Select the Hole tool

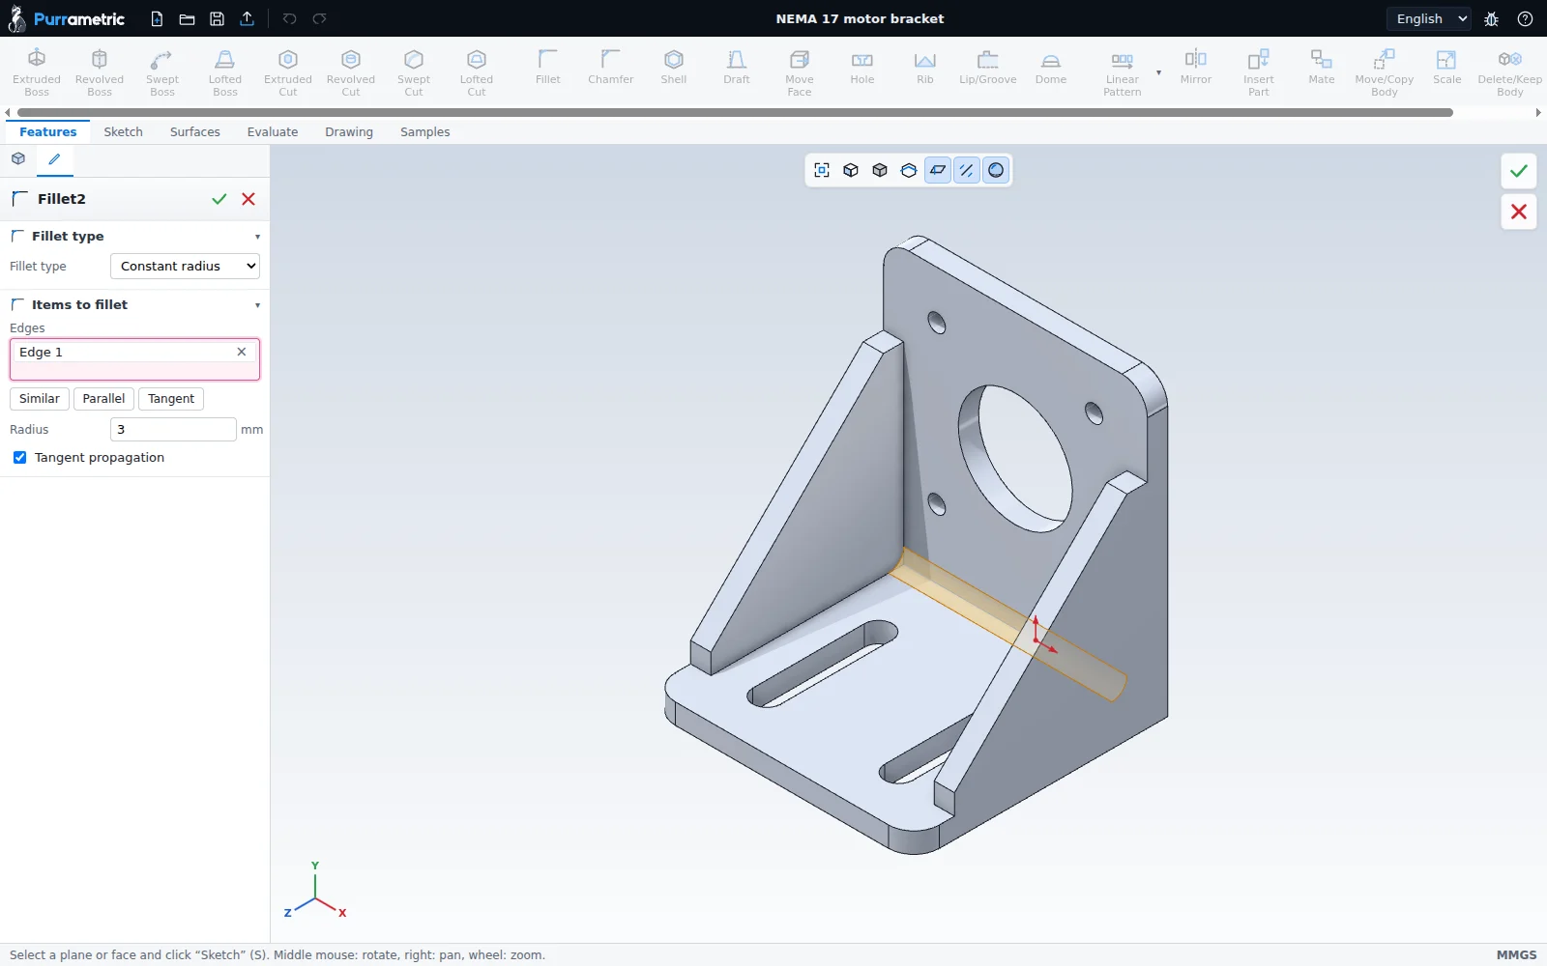(862, 67)
